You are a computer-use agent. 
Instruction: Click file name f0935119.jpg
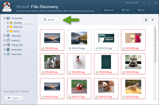[x=51, y=97]
